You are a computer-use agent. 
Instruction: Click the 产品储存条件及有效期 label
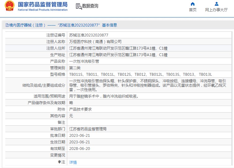[x=46, y=103]
